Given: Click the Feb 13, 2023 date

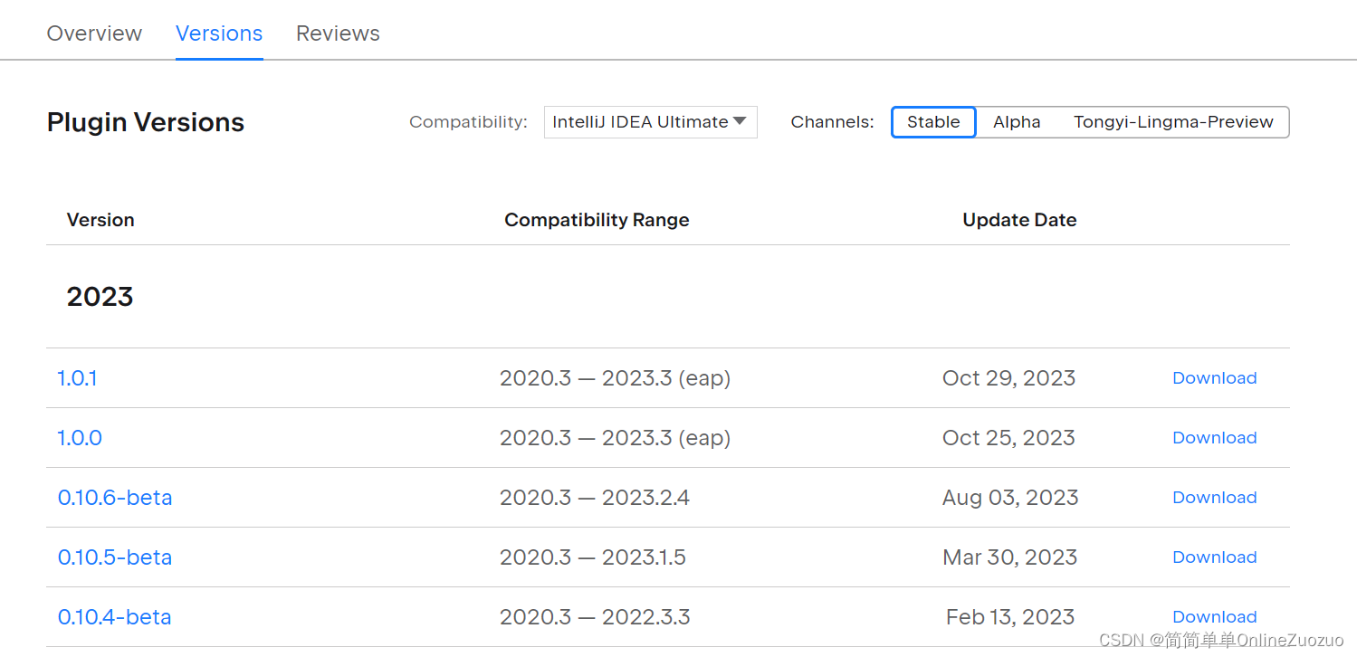Looking at the screenshot, I should point(1010,617).
